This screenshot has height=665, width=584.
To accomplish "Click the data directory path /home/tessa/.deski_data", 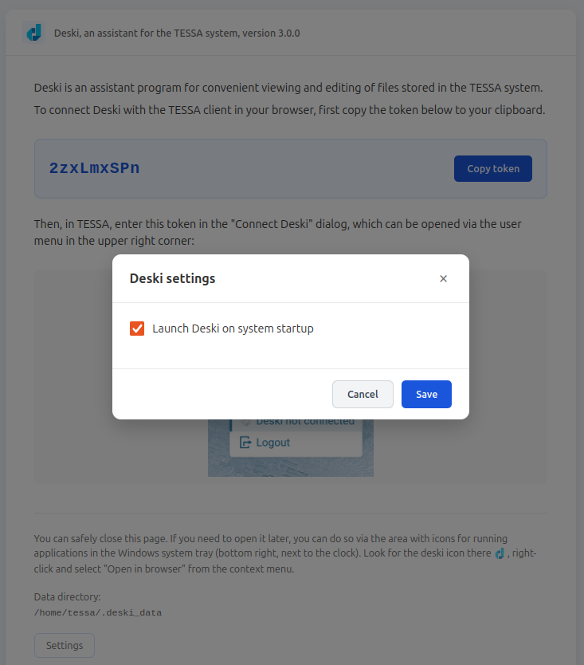I will pyautogui.click(x=98, y=613).
